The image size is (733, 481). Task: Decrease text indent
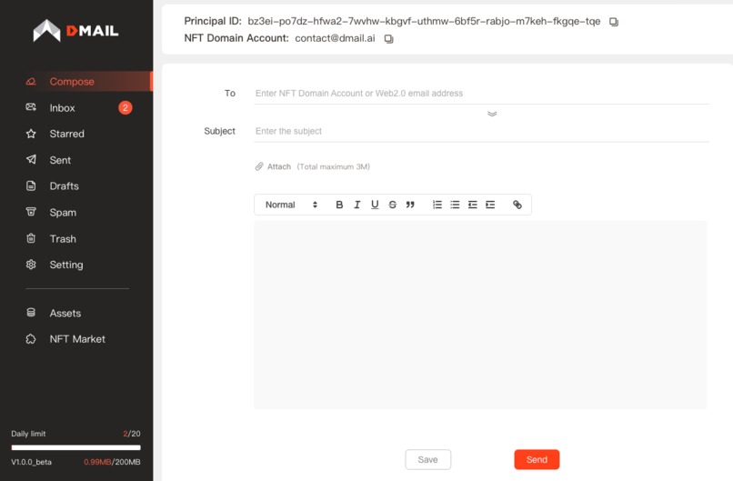(473, 205)
